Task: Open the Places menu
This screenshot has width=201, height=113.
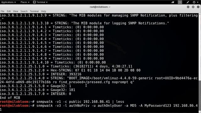Action: click(25, 2)
